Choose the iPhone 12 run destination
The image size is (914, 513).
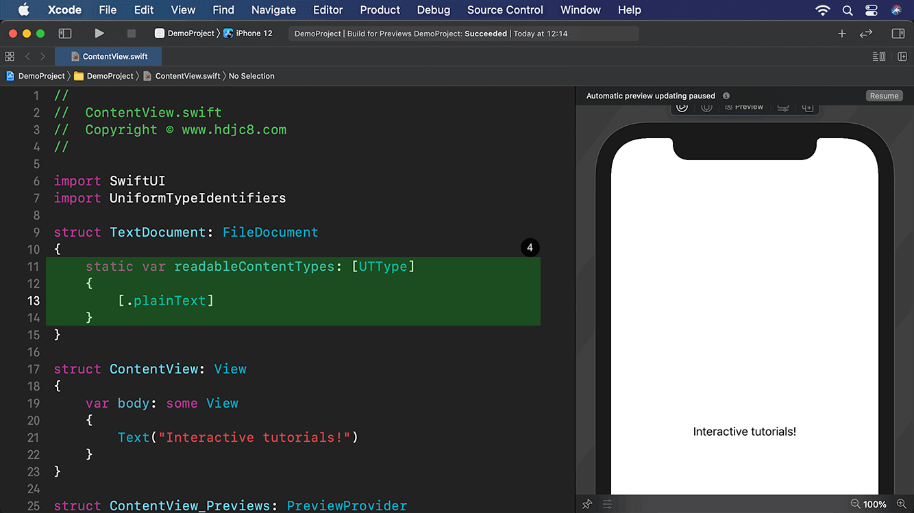(248, 34)
